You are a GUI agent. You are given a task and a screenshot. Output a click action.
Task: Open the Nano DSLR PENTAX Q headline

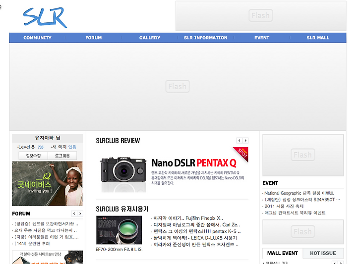194,163
